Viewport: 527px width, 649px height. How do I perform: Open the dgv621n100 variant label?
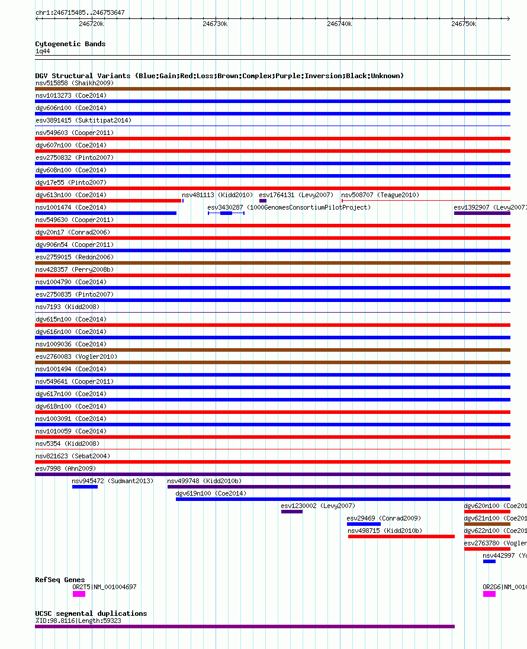495,518
